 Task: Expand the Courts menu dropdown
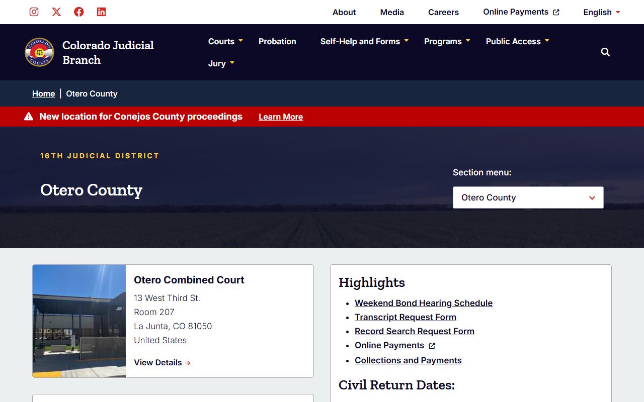click(225, 41)
